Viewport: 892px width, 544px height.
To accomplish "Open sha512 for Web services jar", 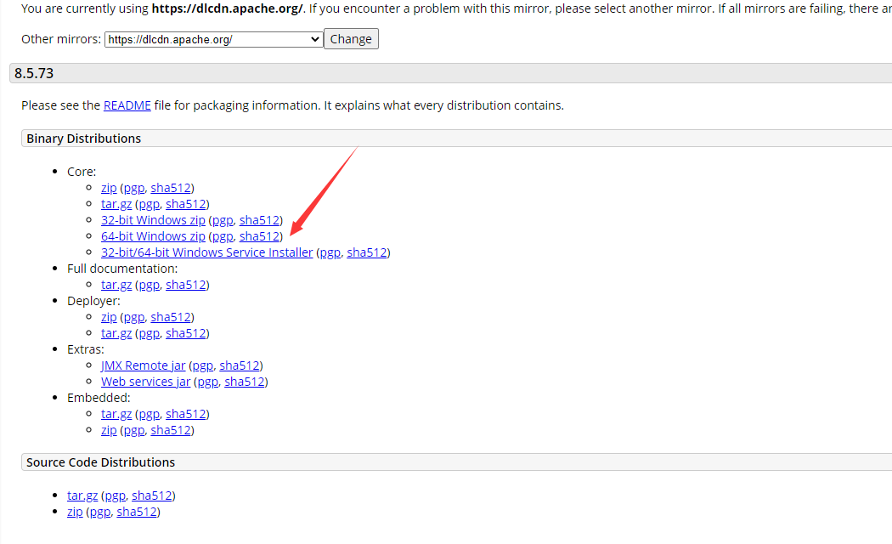I will tap(245, 382).
